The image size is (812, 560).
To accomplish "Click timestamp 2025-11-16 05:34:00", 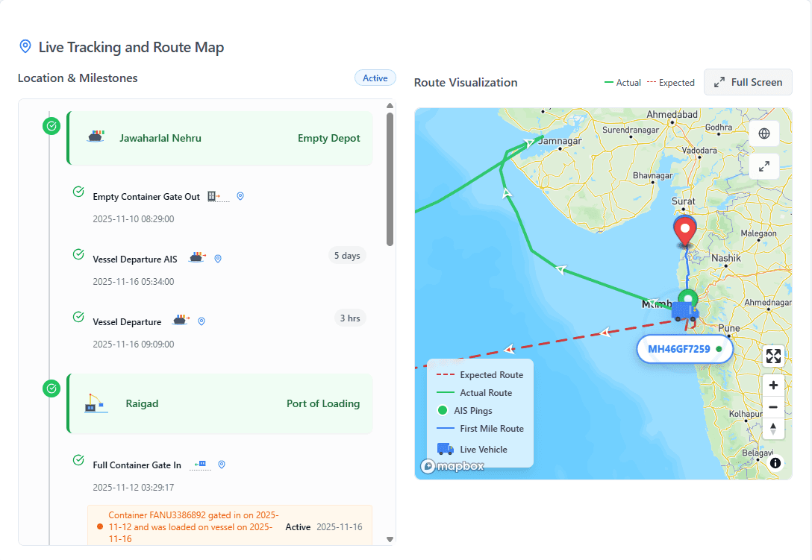I will (x=134, y=282).
